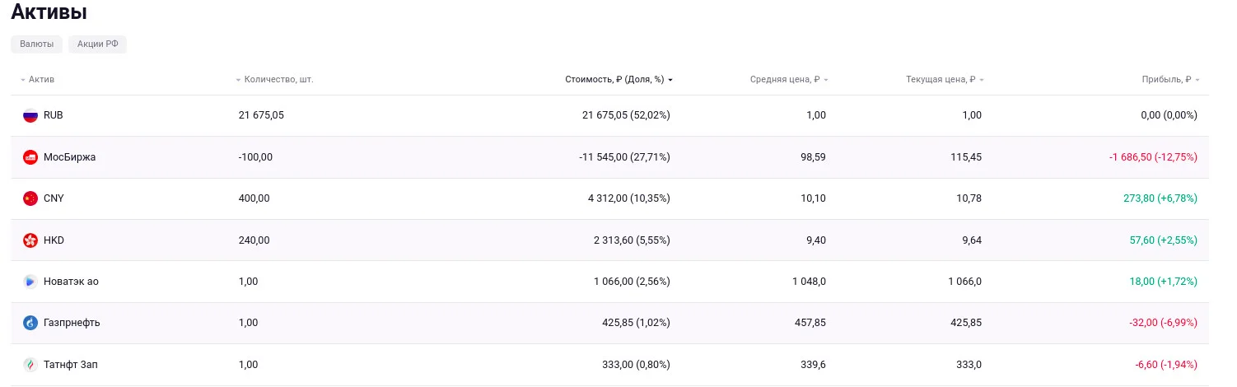
Task: Select the Валюты filter tab
Action: point(37,44)
